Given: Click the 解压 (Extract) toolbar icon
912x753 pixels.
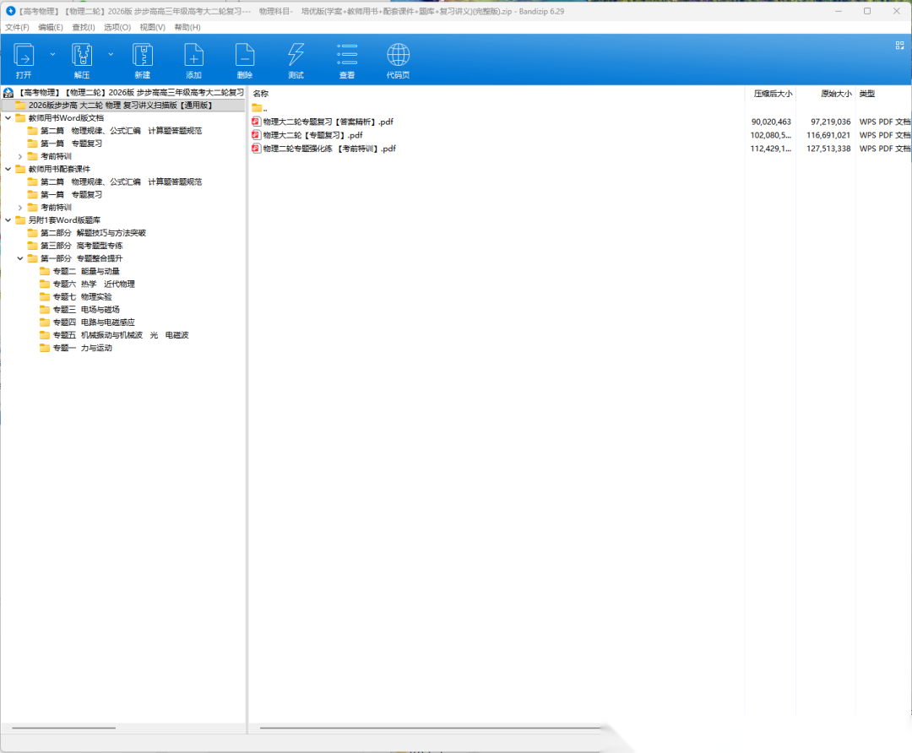Looking at the screenshot, I should [x=82, y=56].
